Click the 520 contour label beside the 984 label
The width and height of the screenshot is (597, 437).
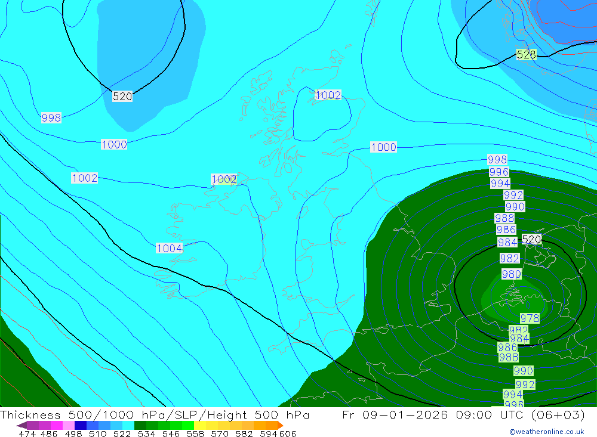point(531,239)
